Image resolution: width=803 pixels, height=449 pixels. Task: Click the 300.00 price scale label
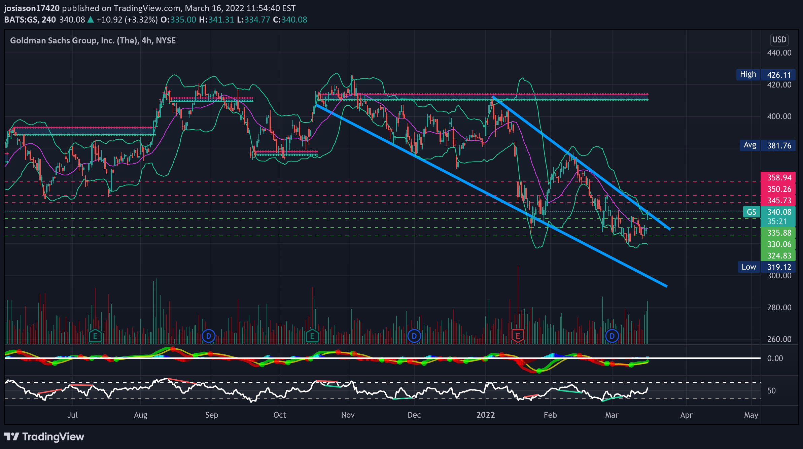coord(779,275)
